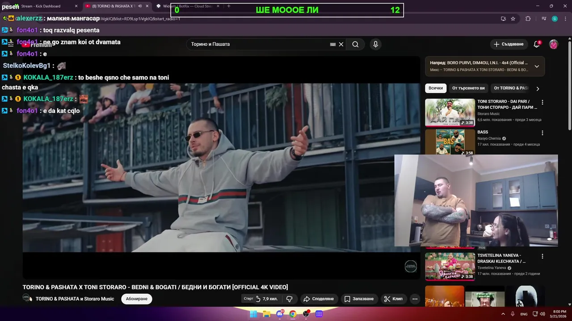Open Chrome media controls icon

544,19
